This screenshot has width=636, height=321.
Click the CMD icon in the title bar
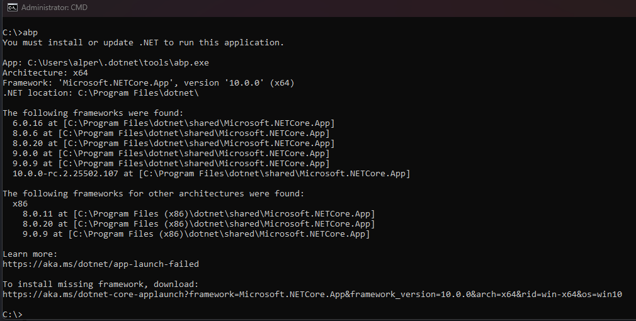pos(11,8)
